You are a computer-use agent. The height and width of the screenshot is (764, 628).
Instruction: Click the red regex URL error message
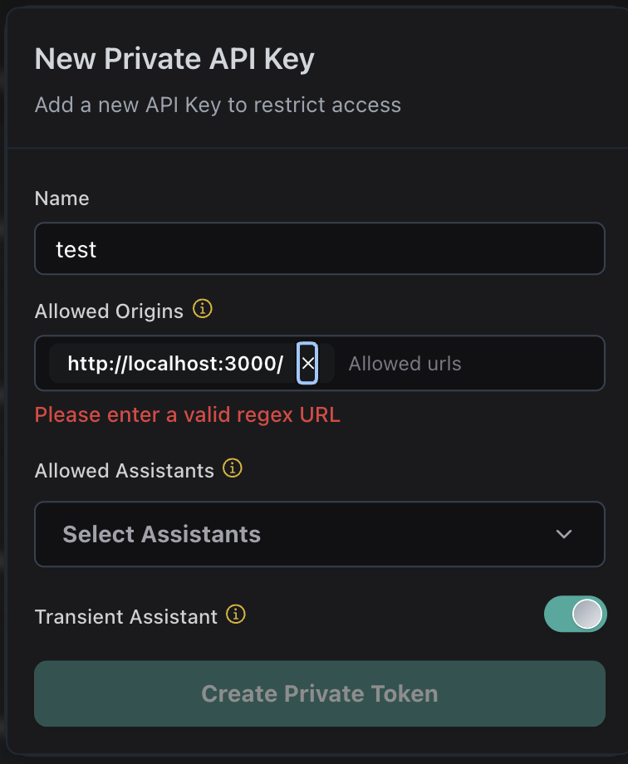click(188, 414)
